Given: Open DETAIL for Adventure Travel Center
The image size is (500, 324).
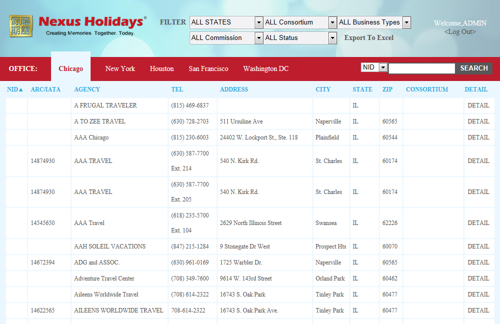Looking at the screenshot, I should coord(478,278).
